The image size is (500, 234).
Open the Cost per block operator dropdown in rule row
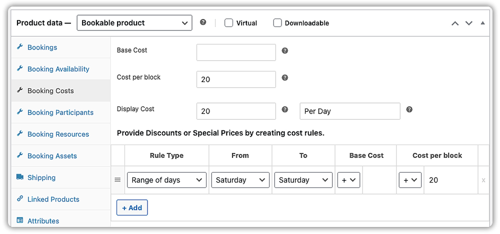pos(410,180)
